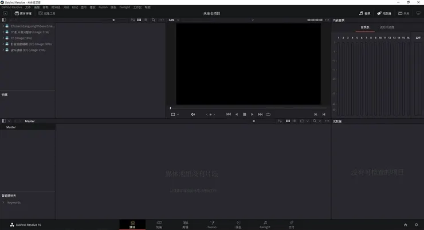Jump to first frame in viewer
The image size is (424, 230).
click(x=229, y=115)
